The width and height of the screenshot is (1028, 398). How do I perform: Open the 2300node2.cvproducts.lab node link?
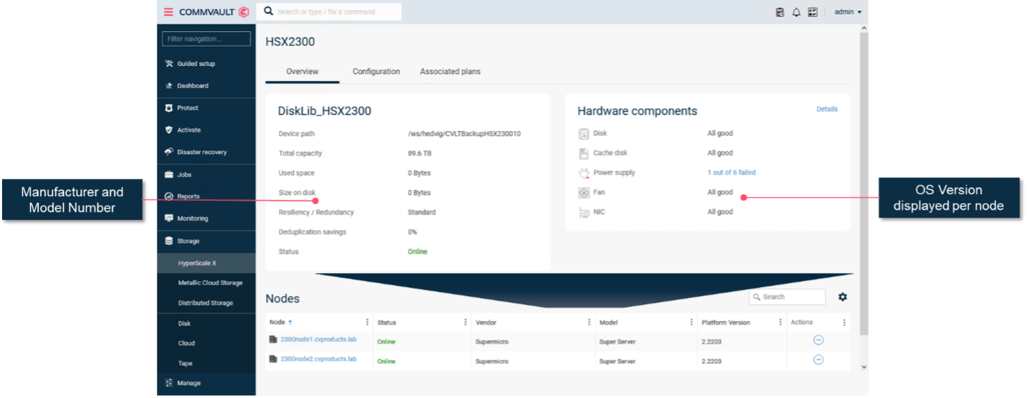tap(319, 358)
